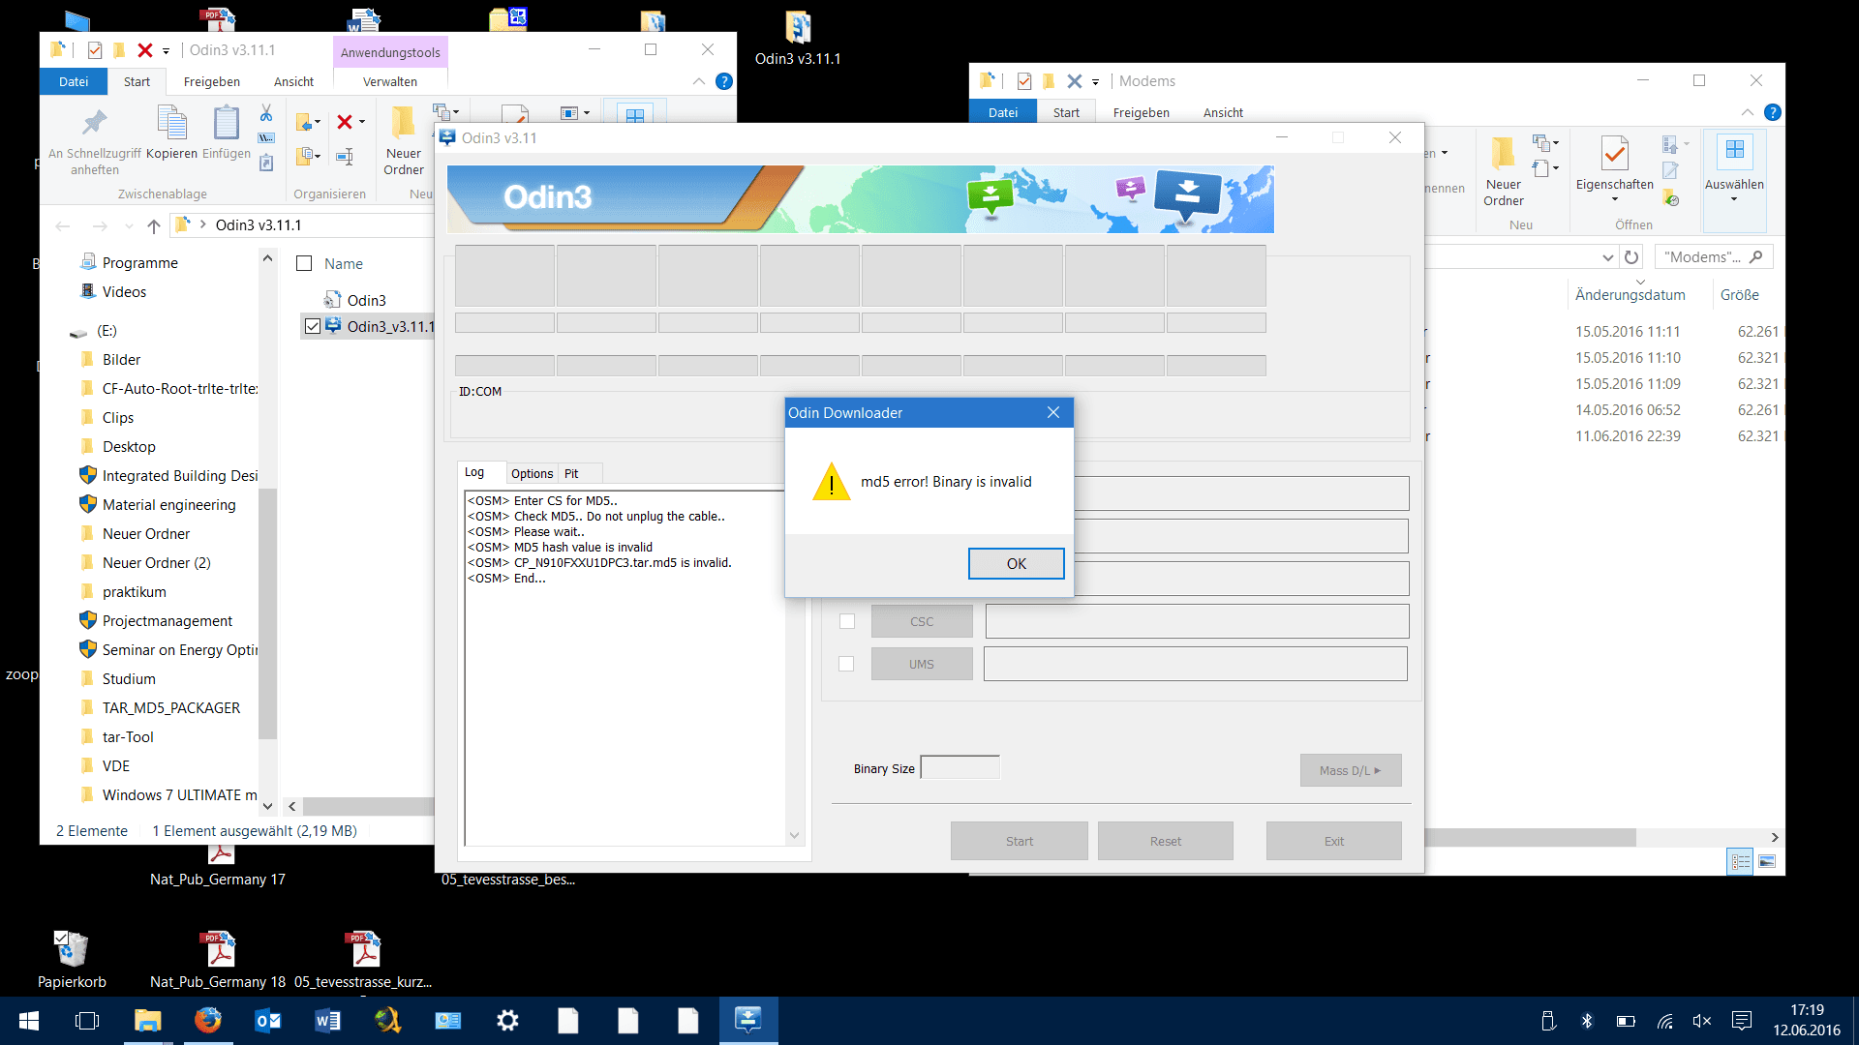Open the move-to dropdown arrow in Organisieren
The width and height of the screenshot is (1859, 1045).
(318, 122)
